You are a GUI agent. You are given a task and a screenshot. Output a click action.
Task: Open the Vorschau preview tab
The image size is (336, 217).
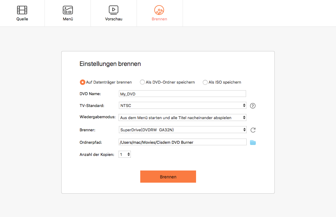[x=113, y=13]
